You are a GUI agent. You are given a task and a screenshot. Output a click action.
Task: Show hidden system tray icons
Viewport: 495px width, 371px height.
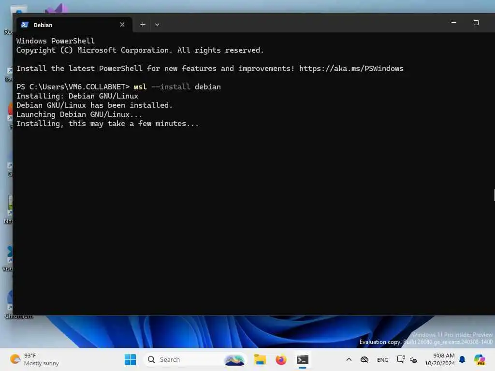coord(349,359)
